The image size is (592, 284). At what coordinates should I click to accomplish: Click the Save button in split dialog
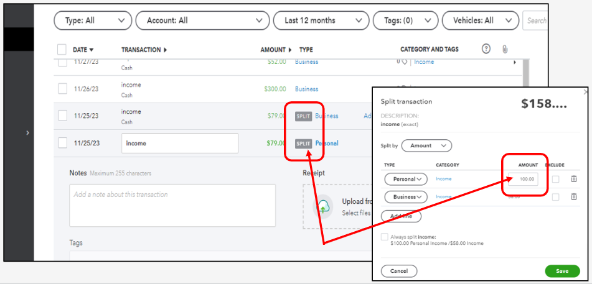pos(562,271)
